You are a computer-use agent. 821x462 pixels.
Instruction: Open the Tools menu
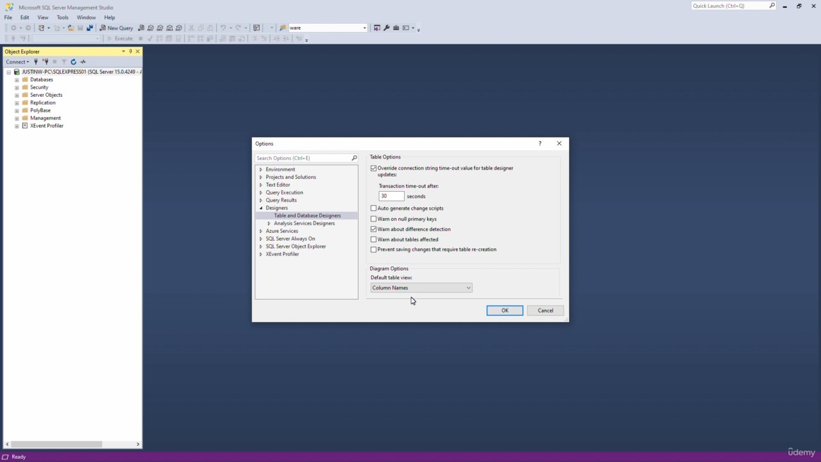pyautogui.click(x=62, y=17)
